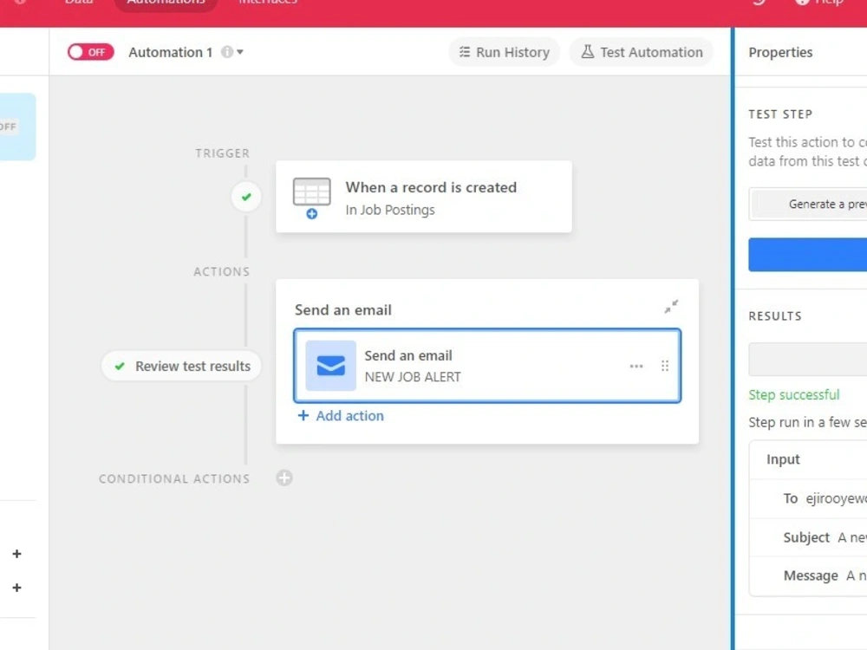Click the lower plus icon in left sidebar
This screenshot has height=650, width=867.
(17, 588)
